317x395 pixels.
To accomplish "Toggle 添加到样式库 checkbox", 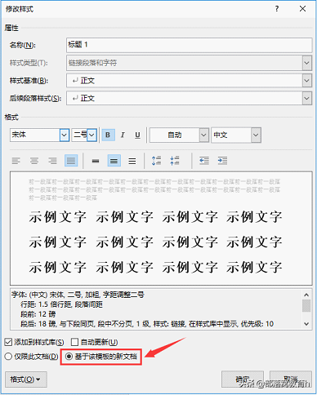I will pos(34,342).
